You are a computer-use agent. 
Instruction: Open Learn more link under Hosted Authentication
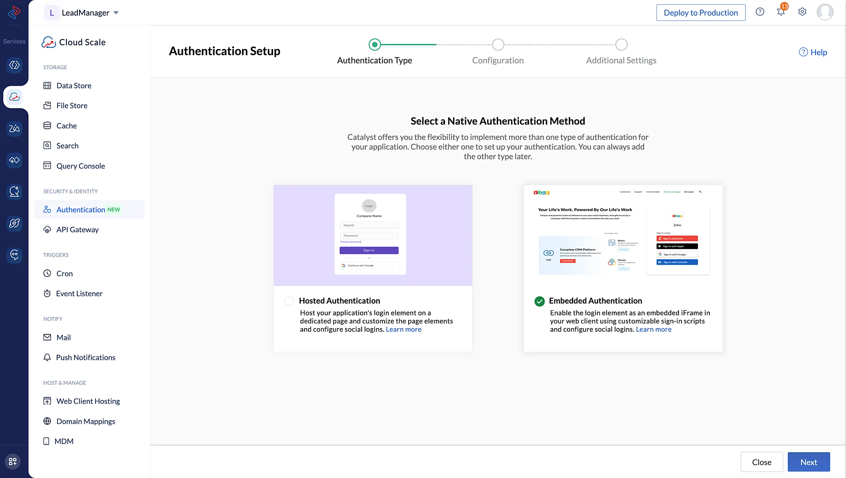tap(404, 329)
